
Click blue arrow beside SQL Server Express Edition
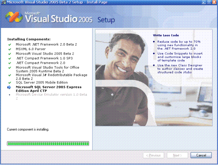9,87
